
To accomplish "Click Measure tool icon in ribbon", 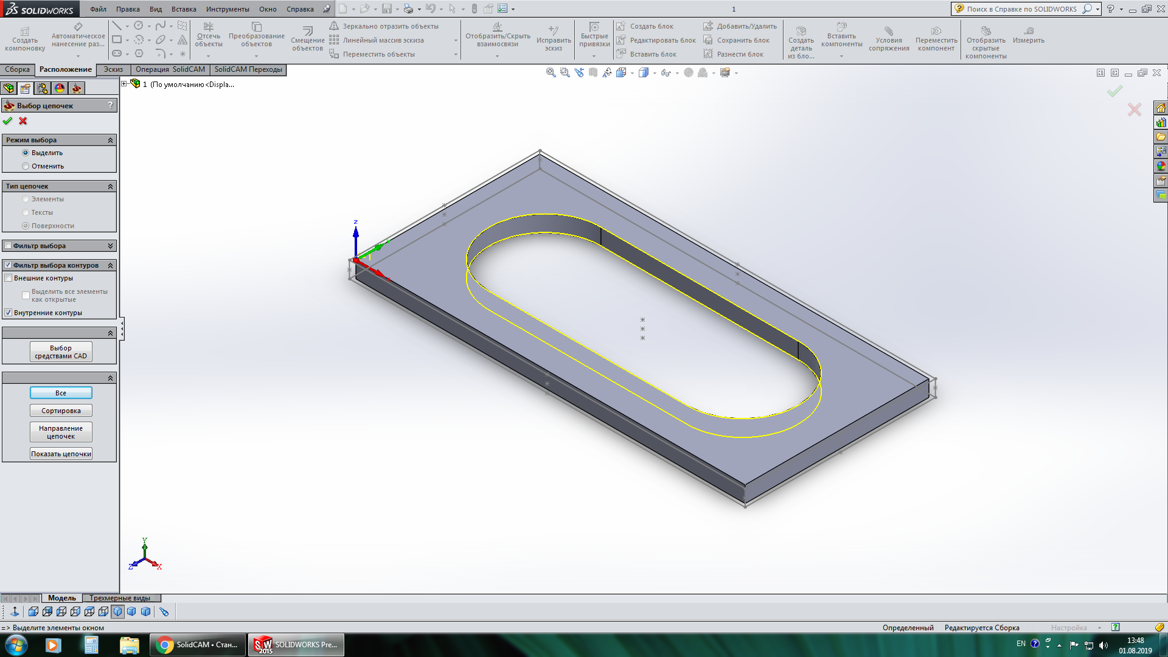I will pos(1028,31).
